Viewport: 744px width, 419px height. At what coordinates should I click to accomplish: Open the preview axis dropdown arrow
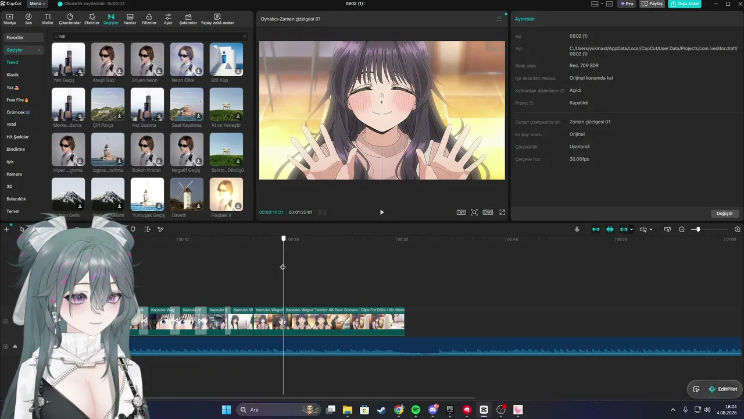pos(650,229)
